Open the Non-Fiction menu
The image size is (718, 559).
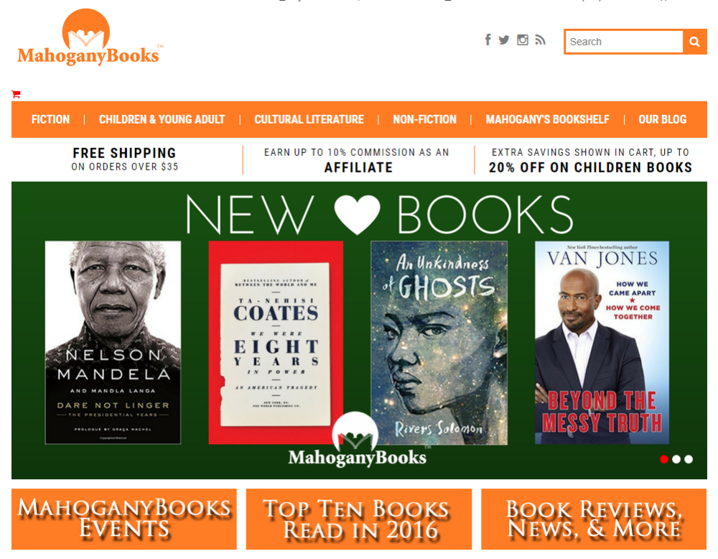[424, 119]
